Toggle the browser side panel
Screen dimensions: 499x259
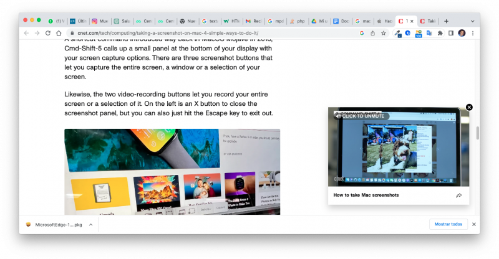pyautogui.click(x=450, y=33)
